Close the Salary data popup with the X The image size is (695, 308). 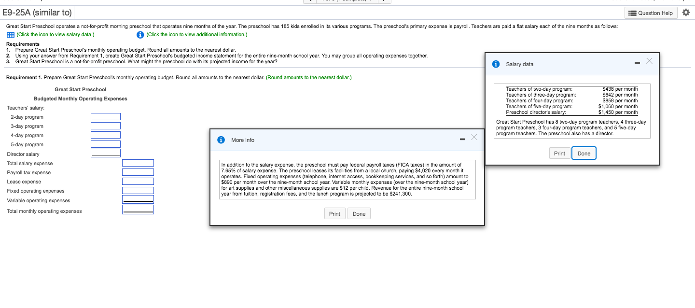pos(649,61)
